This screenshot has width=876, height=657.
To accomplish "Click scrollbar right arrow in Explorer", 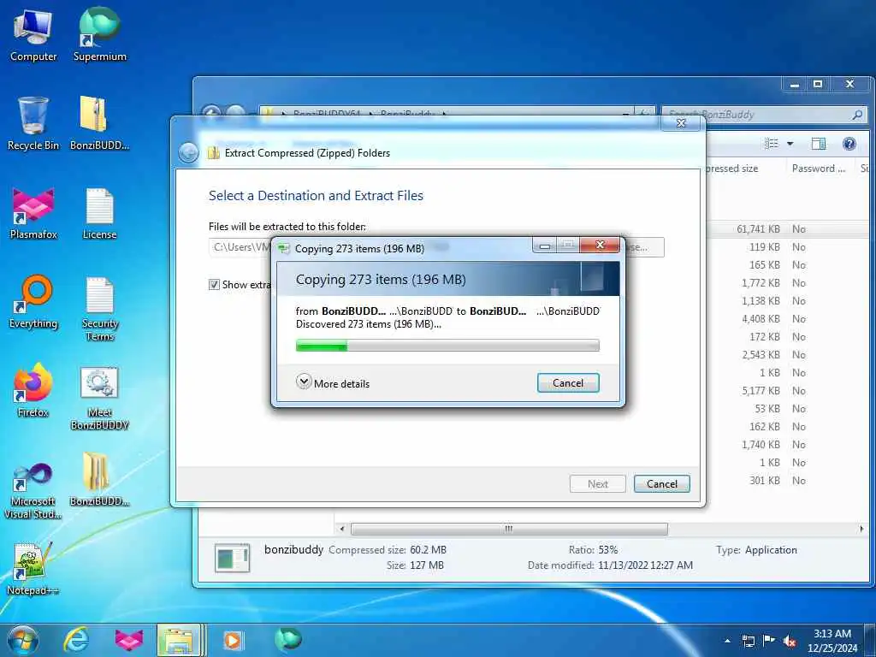I will click(x=861, y=529).
